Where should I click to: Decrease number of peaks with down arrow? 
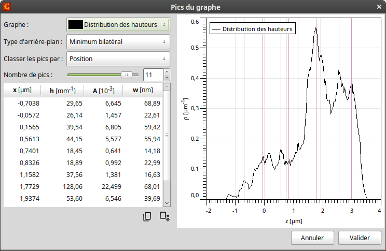(x=167, y=78)
